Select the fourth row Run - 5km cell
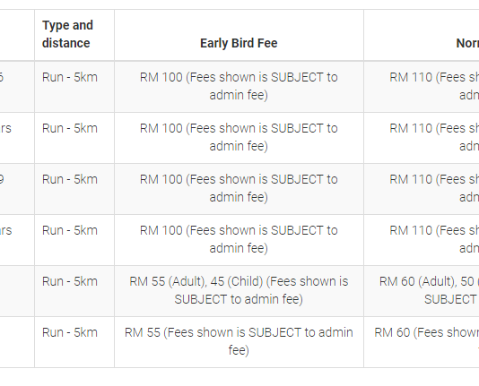Screen dimensions: 479x386 coord(74,240)
